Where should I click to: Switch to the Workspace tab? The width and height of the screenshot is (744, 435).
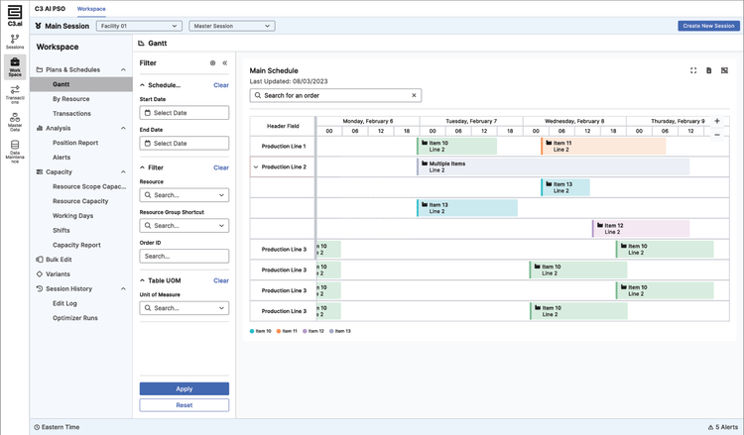(x=91, y=9)
